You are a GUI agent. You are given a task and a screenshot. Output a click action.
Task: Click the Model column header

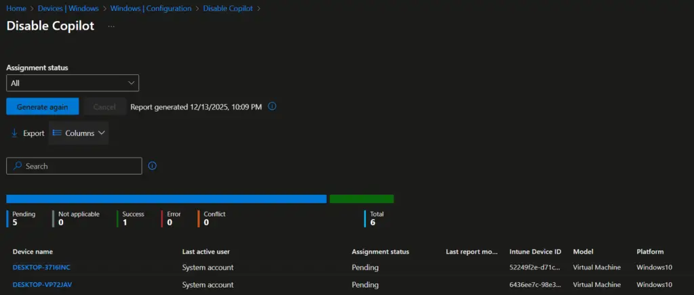coord(583,252)
